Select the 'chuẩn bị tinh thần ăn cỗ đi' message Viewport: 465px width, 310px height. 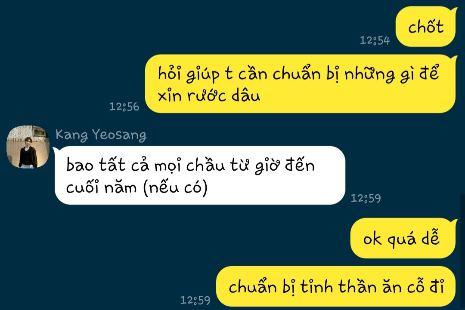click(336, 286)
